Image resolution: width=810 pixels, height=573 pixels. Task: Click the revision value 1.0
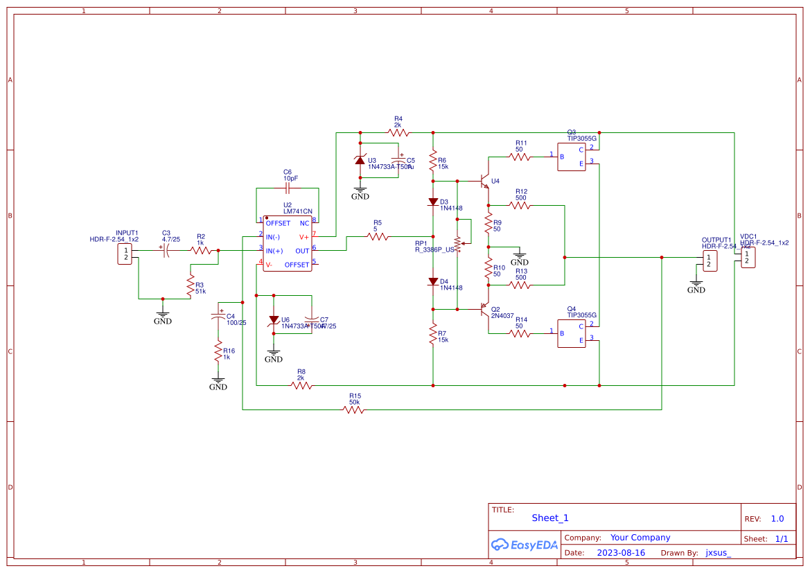777,519
